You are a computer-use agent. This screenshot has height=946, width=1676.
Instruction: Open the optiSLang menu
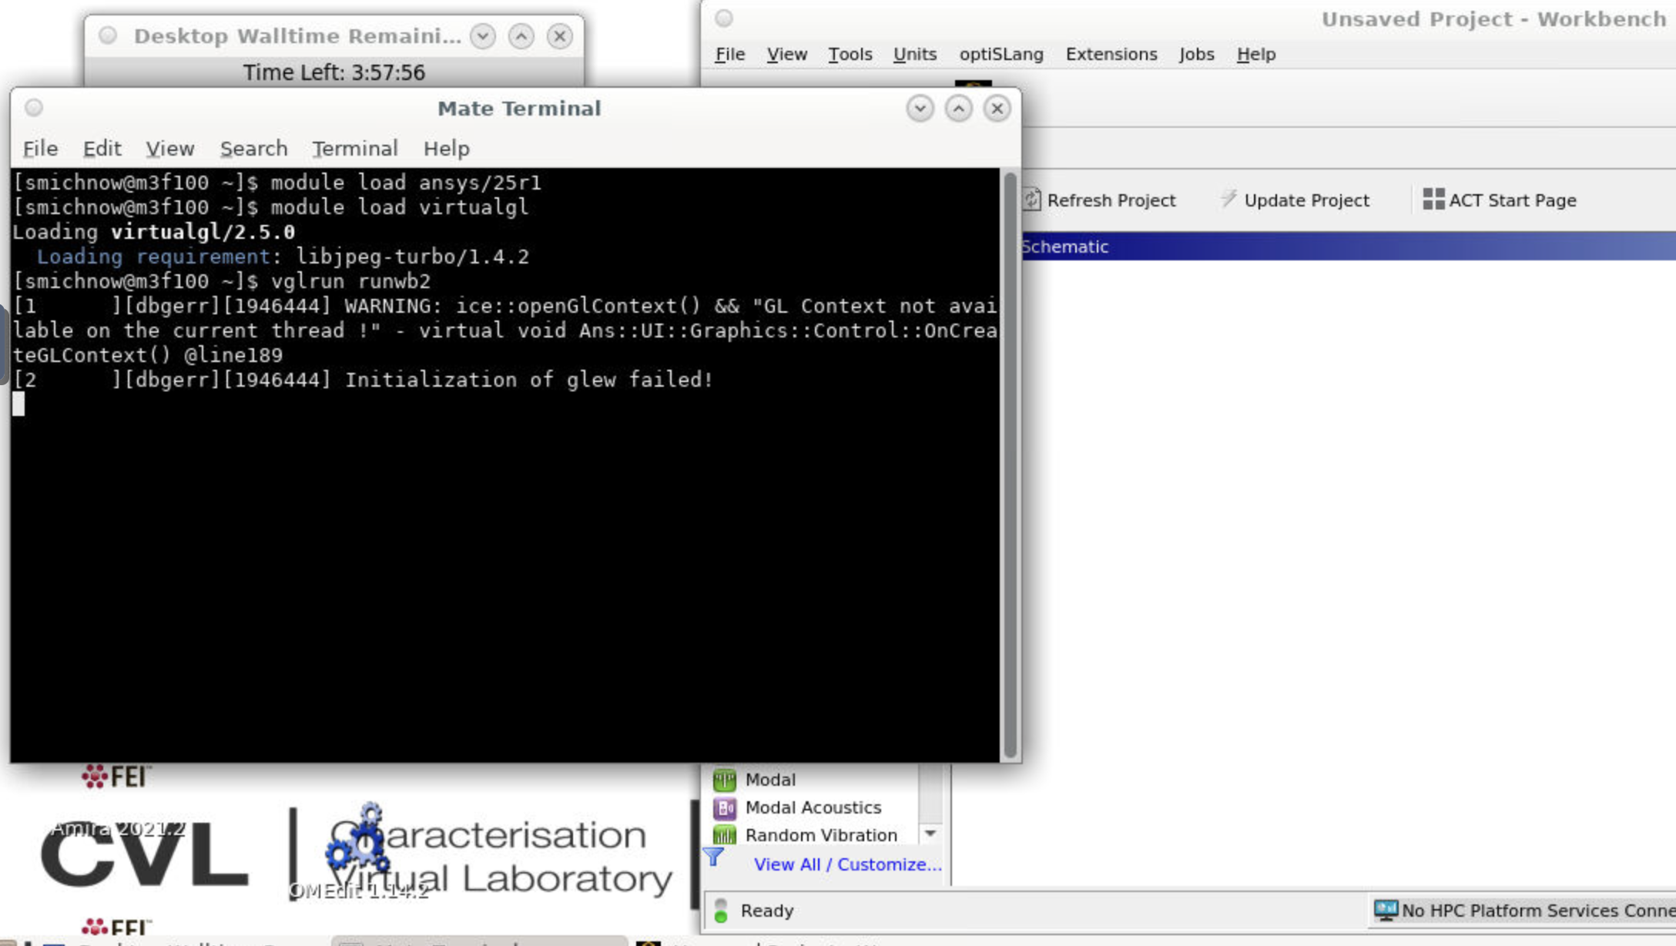pos(1001,54)
